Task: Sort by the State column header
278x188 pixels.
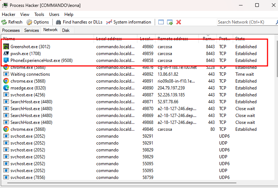Action: tap(240, 38)
